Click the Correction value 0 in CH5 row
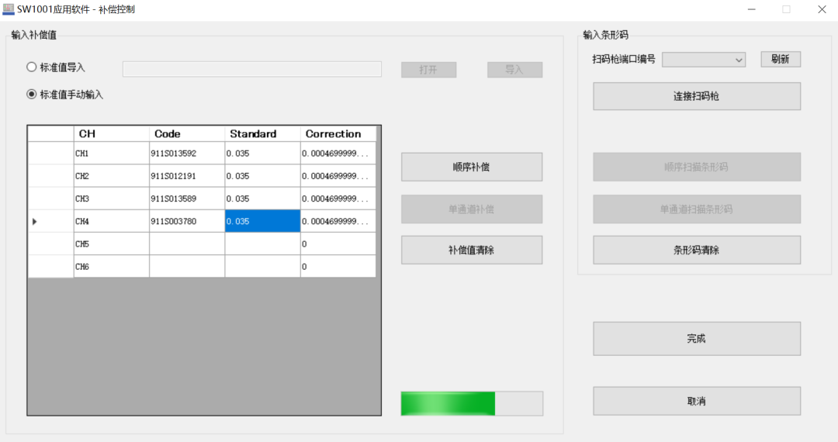Screen dimensions: 838x442 coord(338,244)
